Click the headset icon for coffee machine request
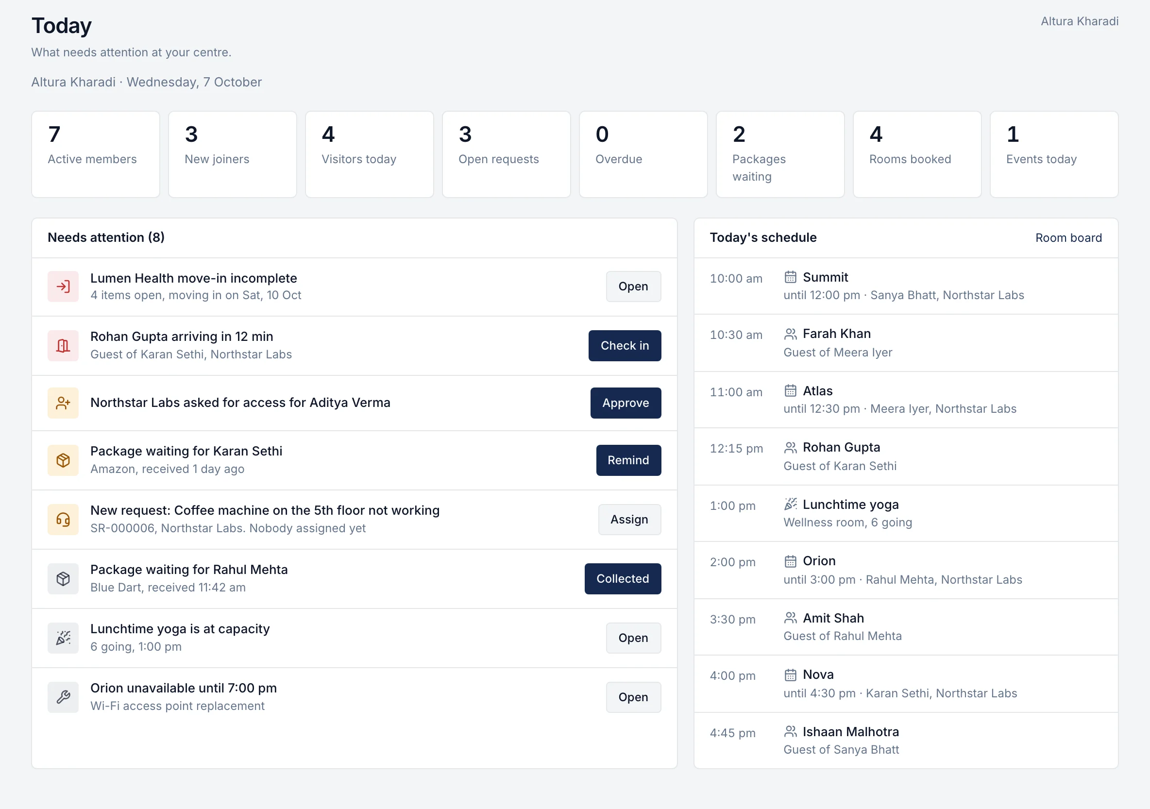This screenshot has width=1150, height=809. pyautogui.click(x=63, y=520)
